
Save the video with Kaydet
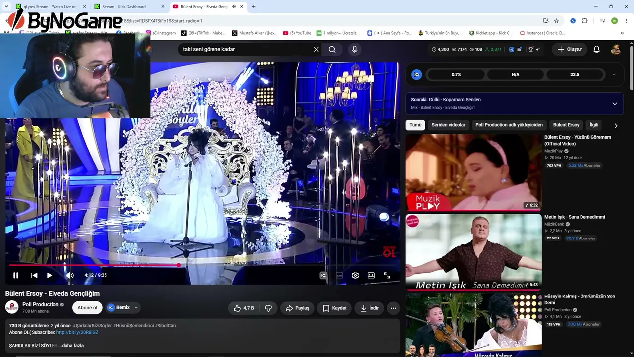(x=334, y=308)
